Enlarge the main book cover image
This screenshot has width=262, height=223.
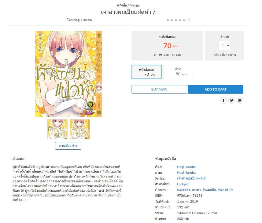(69, 74)
